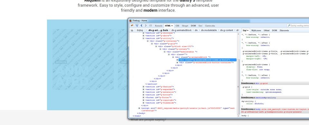Click the breadcrumb scroll-right arrow

239,30
